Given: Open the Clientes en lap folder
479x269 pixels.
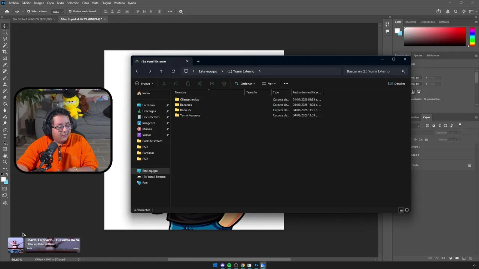Looking at the screenshot, I should point(189,100).
